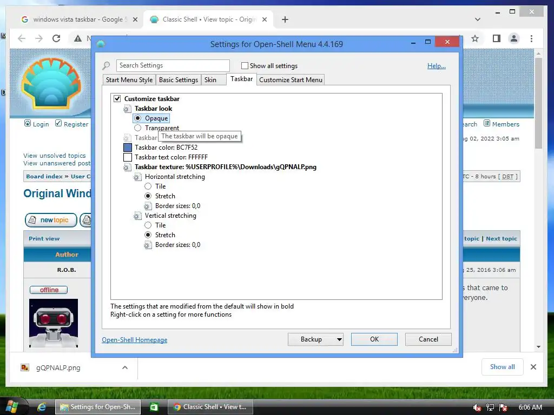Open a new Chrome tab
554x415 pixels.
tap(285, 19)
